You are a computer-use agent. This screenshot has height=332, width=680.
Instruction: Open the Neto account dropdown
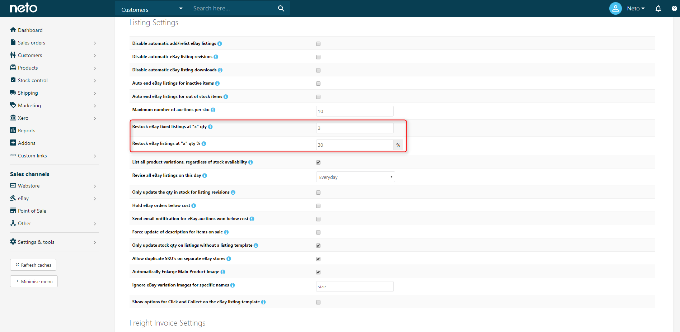tap(636, 8)
